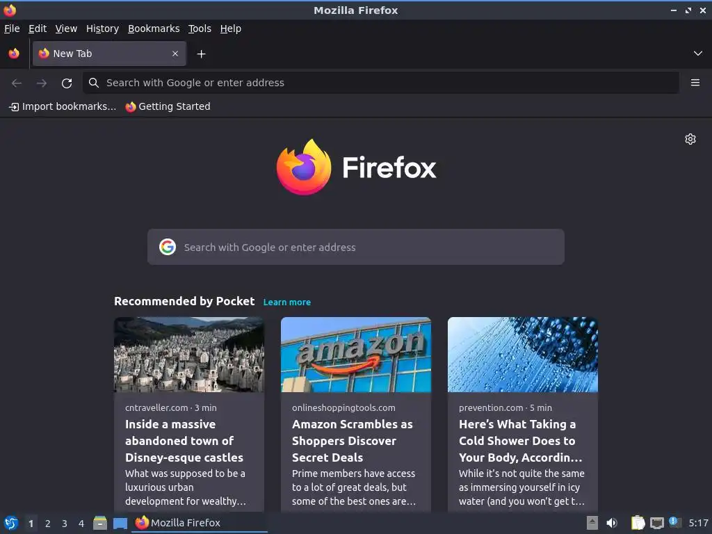Click the Google icon in search box
This screenshot has width=712, height=534.
point(168,247)
